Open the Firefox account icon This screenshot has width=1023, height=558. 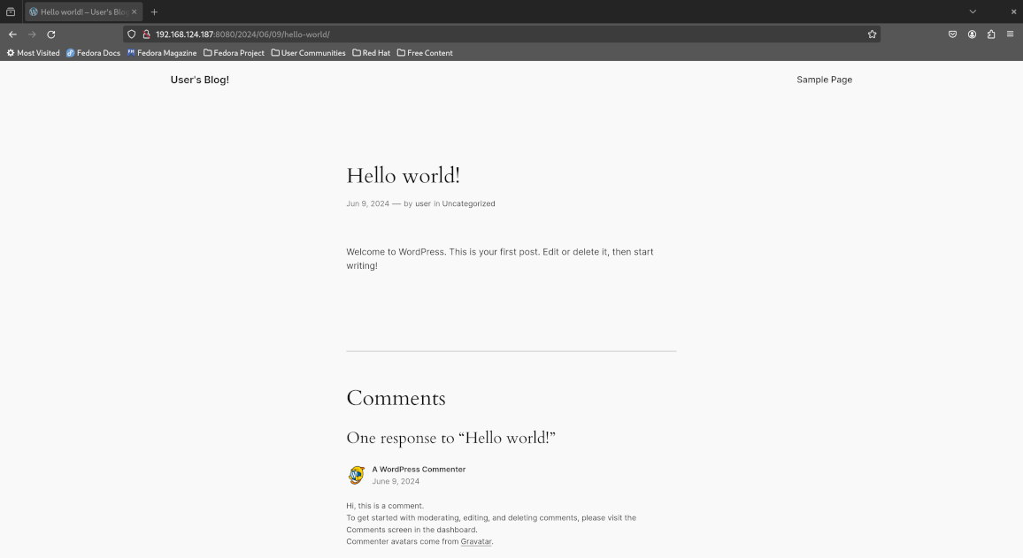[x=972, y=34]
